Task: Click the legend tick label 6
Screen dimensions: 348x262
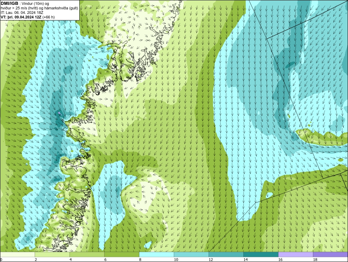Action: (105, 260)
